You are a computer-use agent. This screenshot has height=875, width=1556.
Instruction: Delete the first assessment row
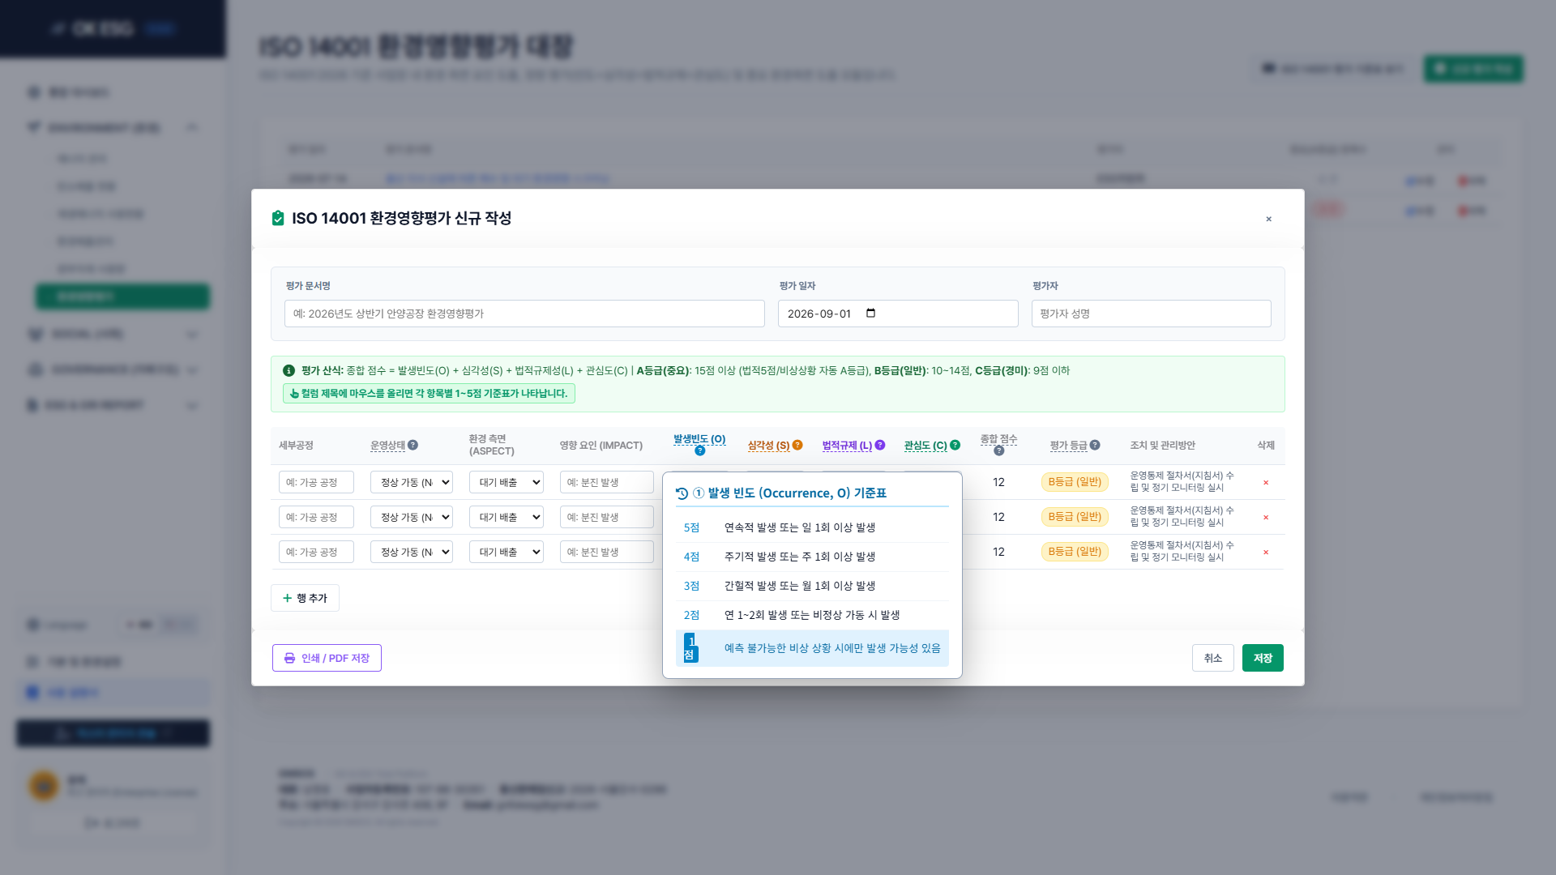(1266, 482)
